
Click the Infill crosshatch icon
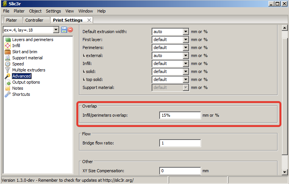8,46
